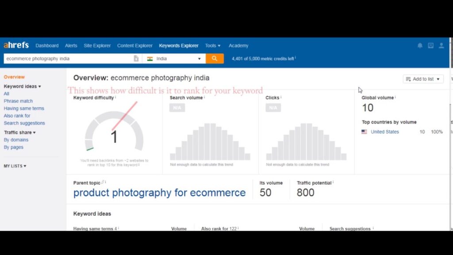Image resolution: width=453 pixels, height=255 pixels.
Task: Open Traffic share By domains
Action: 16,139
